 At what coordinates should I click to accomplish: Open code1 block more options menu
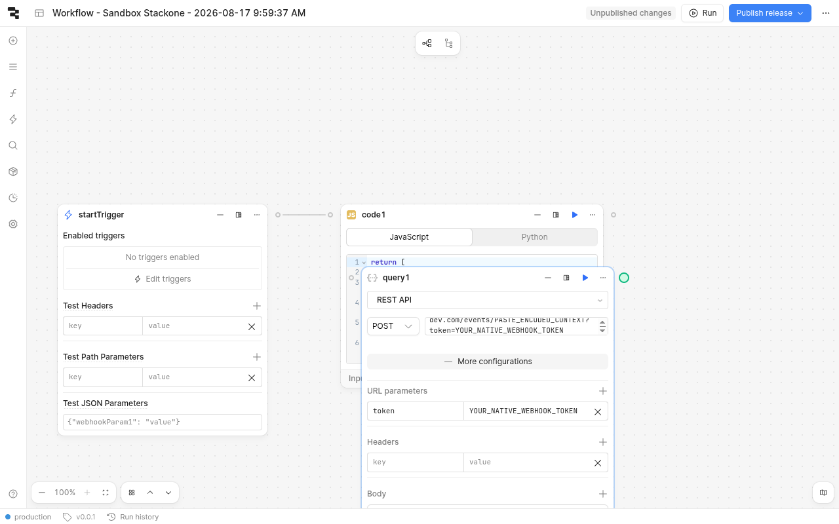[593, 215]
